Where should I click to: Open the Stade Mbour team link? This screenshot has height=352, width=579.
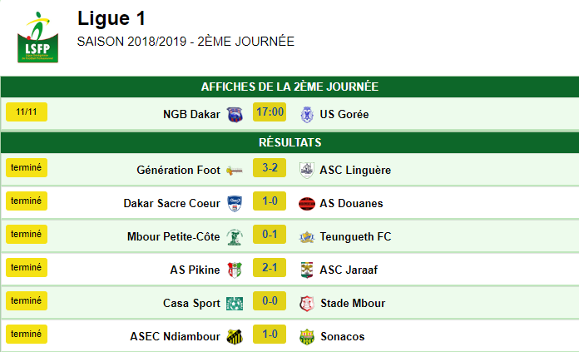pos(353,303)
